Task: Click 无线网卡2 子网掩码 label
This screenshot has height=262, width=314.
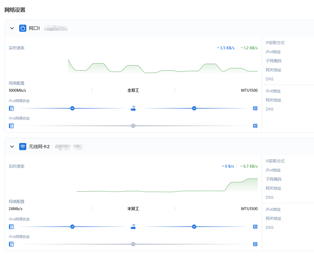Action: [x=273, y=179]
